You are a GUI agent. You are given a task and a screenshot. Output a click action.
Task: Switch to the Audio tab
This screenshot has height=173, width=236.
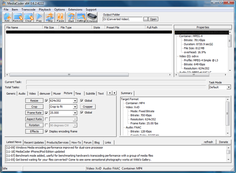pos(22,93)
